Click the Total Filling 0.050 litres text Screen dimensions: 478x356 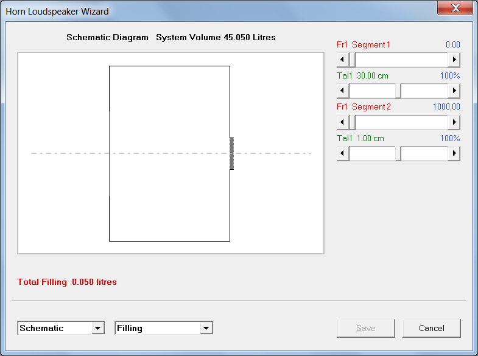[x=67, y=282]
